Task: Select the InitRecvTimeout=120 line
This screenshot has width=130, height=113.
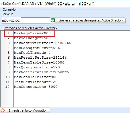Action: [x=36, y=82]
